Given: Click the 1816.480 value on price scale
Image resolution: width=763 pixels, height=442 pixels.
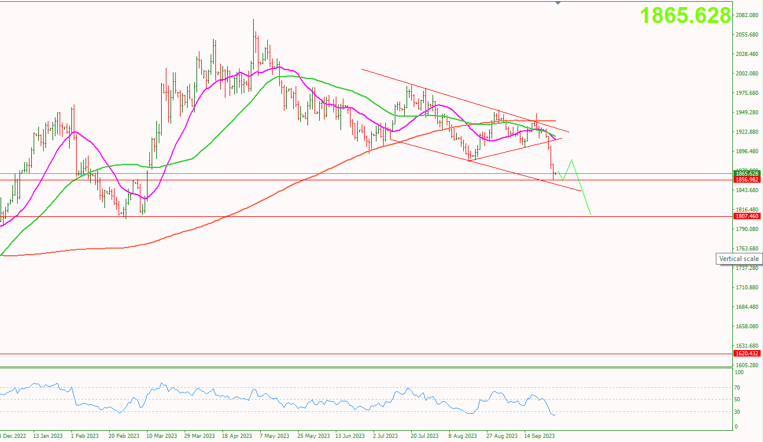Looking at the screenshot, I should click(x=747, y=210).
